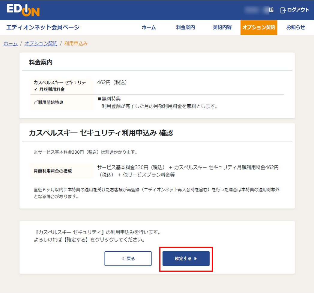Click the オプション契約 breadcrumb link
Viewport: 314px width, 293px height.
pyautogui.click(x=41, y=43)
